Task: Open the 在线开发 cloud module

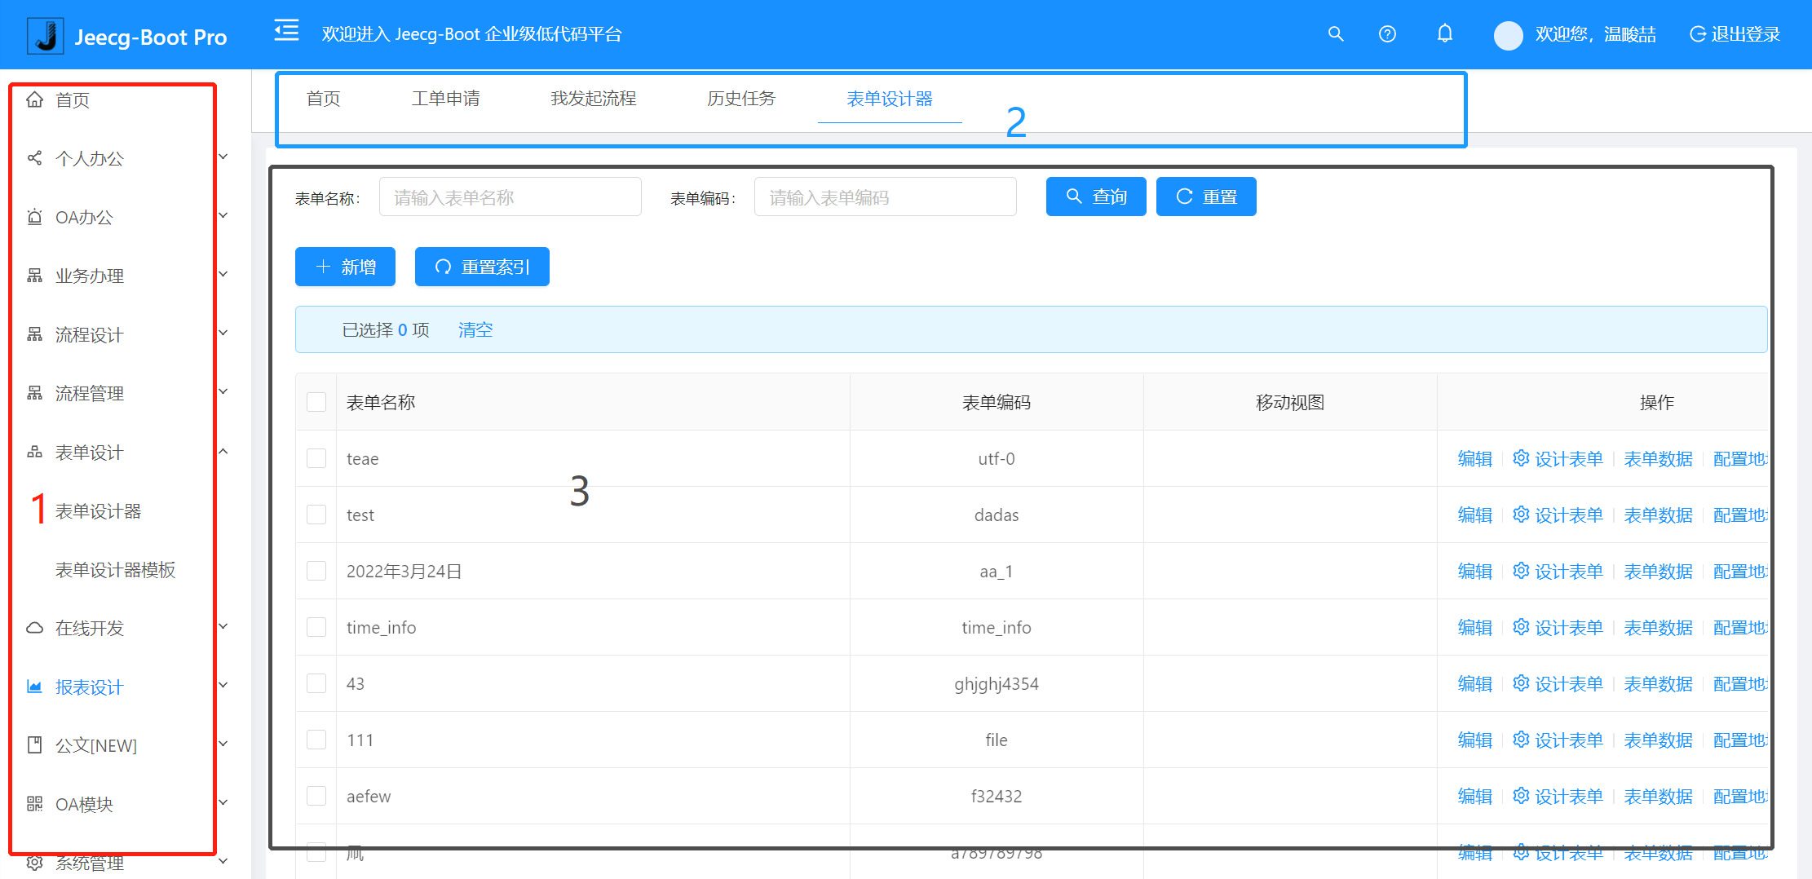Action: 90,627
